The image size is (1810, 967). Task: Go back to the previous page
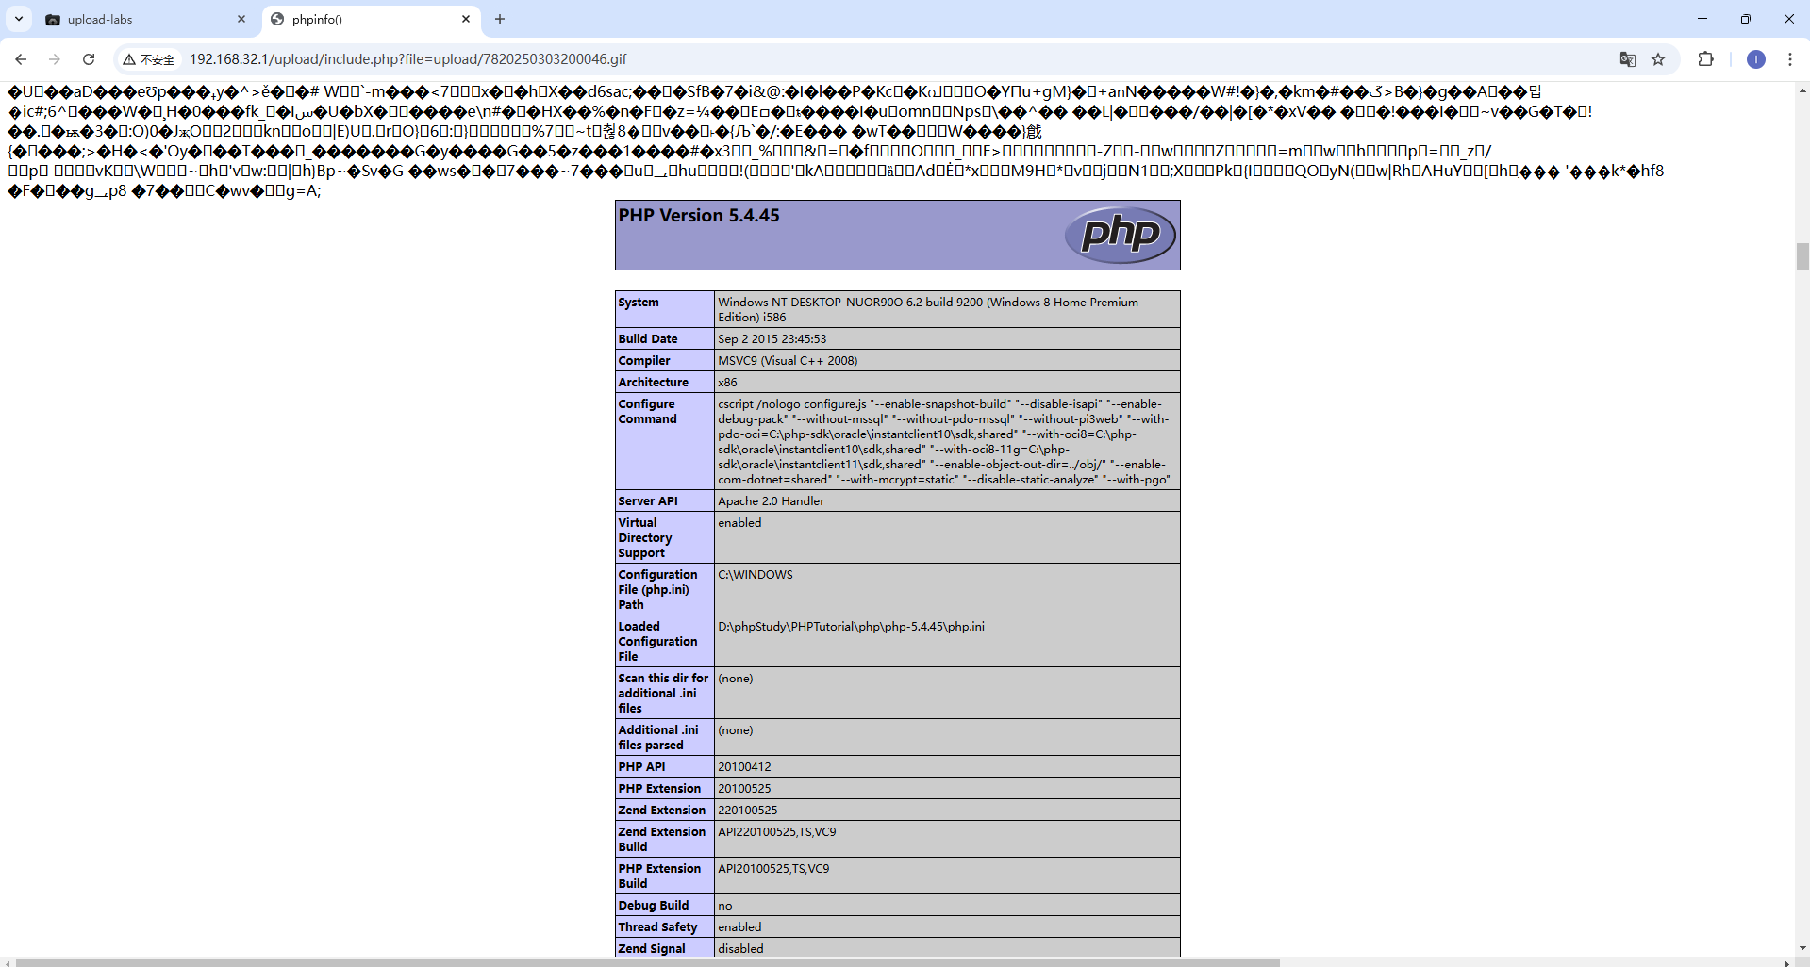[21, 59]
